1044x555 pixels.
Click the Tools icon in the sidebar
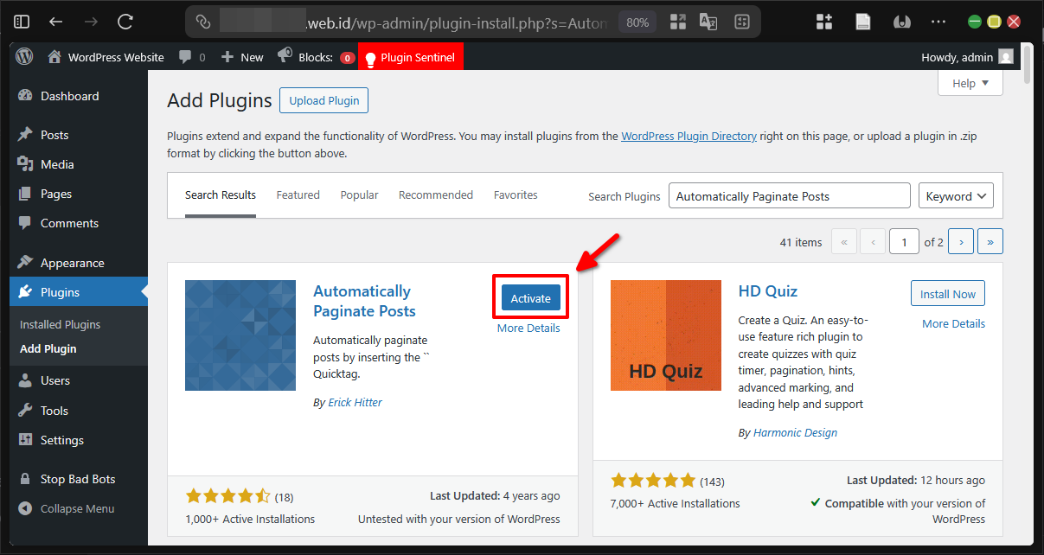click(x=26, y=410)
